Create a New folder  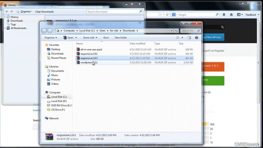(x=121, y=37)
